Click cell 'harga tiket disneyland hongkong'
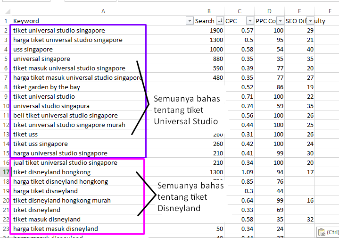 point(103,182)
